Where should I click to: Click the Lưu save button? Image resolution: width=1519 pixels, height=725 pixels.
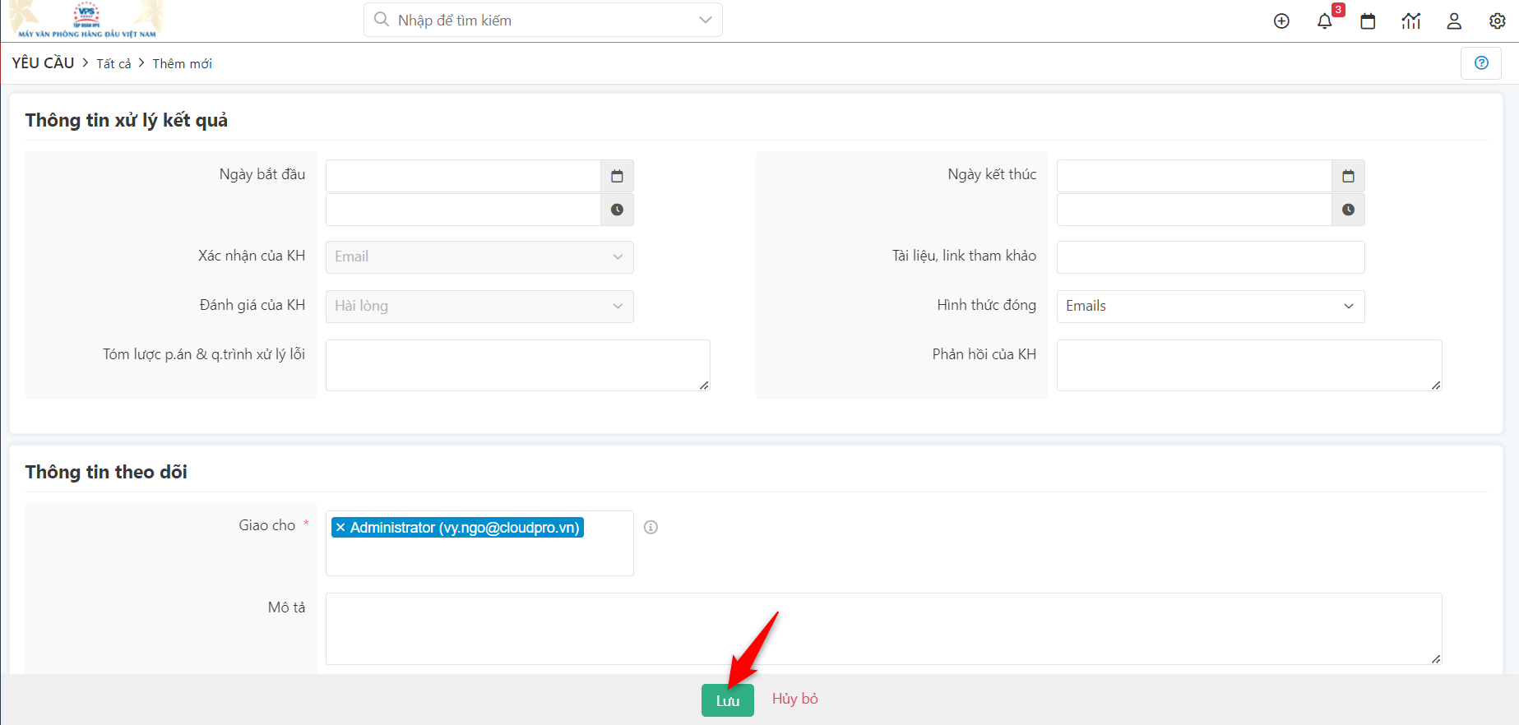728,700
